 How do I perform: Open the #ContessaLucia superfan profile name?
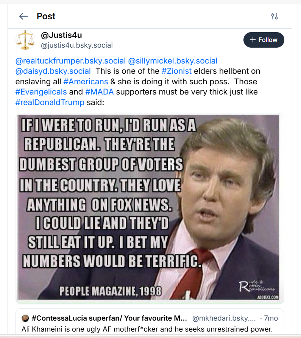click(x=109, y=318)
